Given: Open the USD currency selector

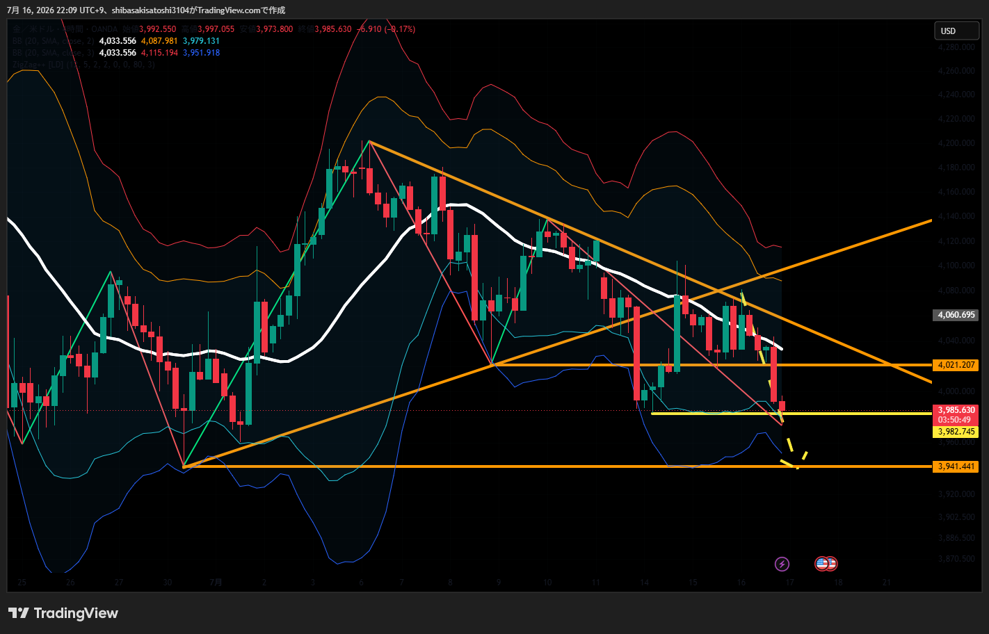Looking at the screenshot, I should [956, 31].
